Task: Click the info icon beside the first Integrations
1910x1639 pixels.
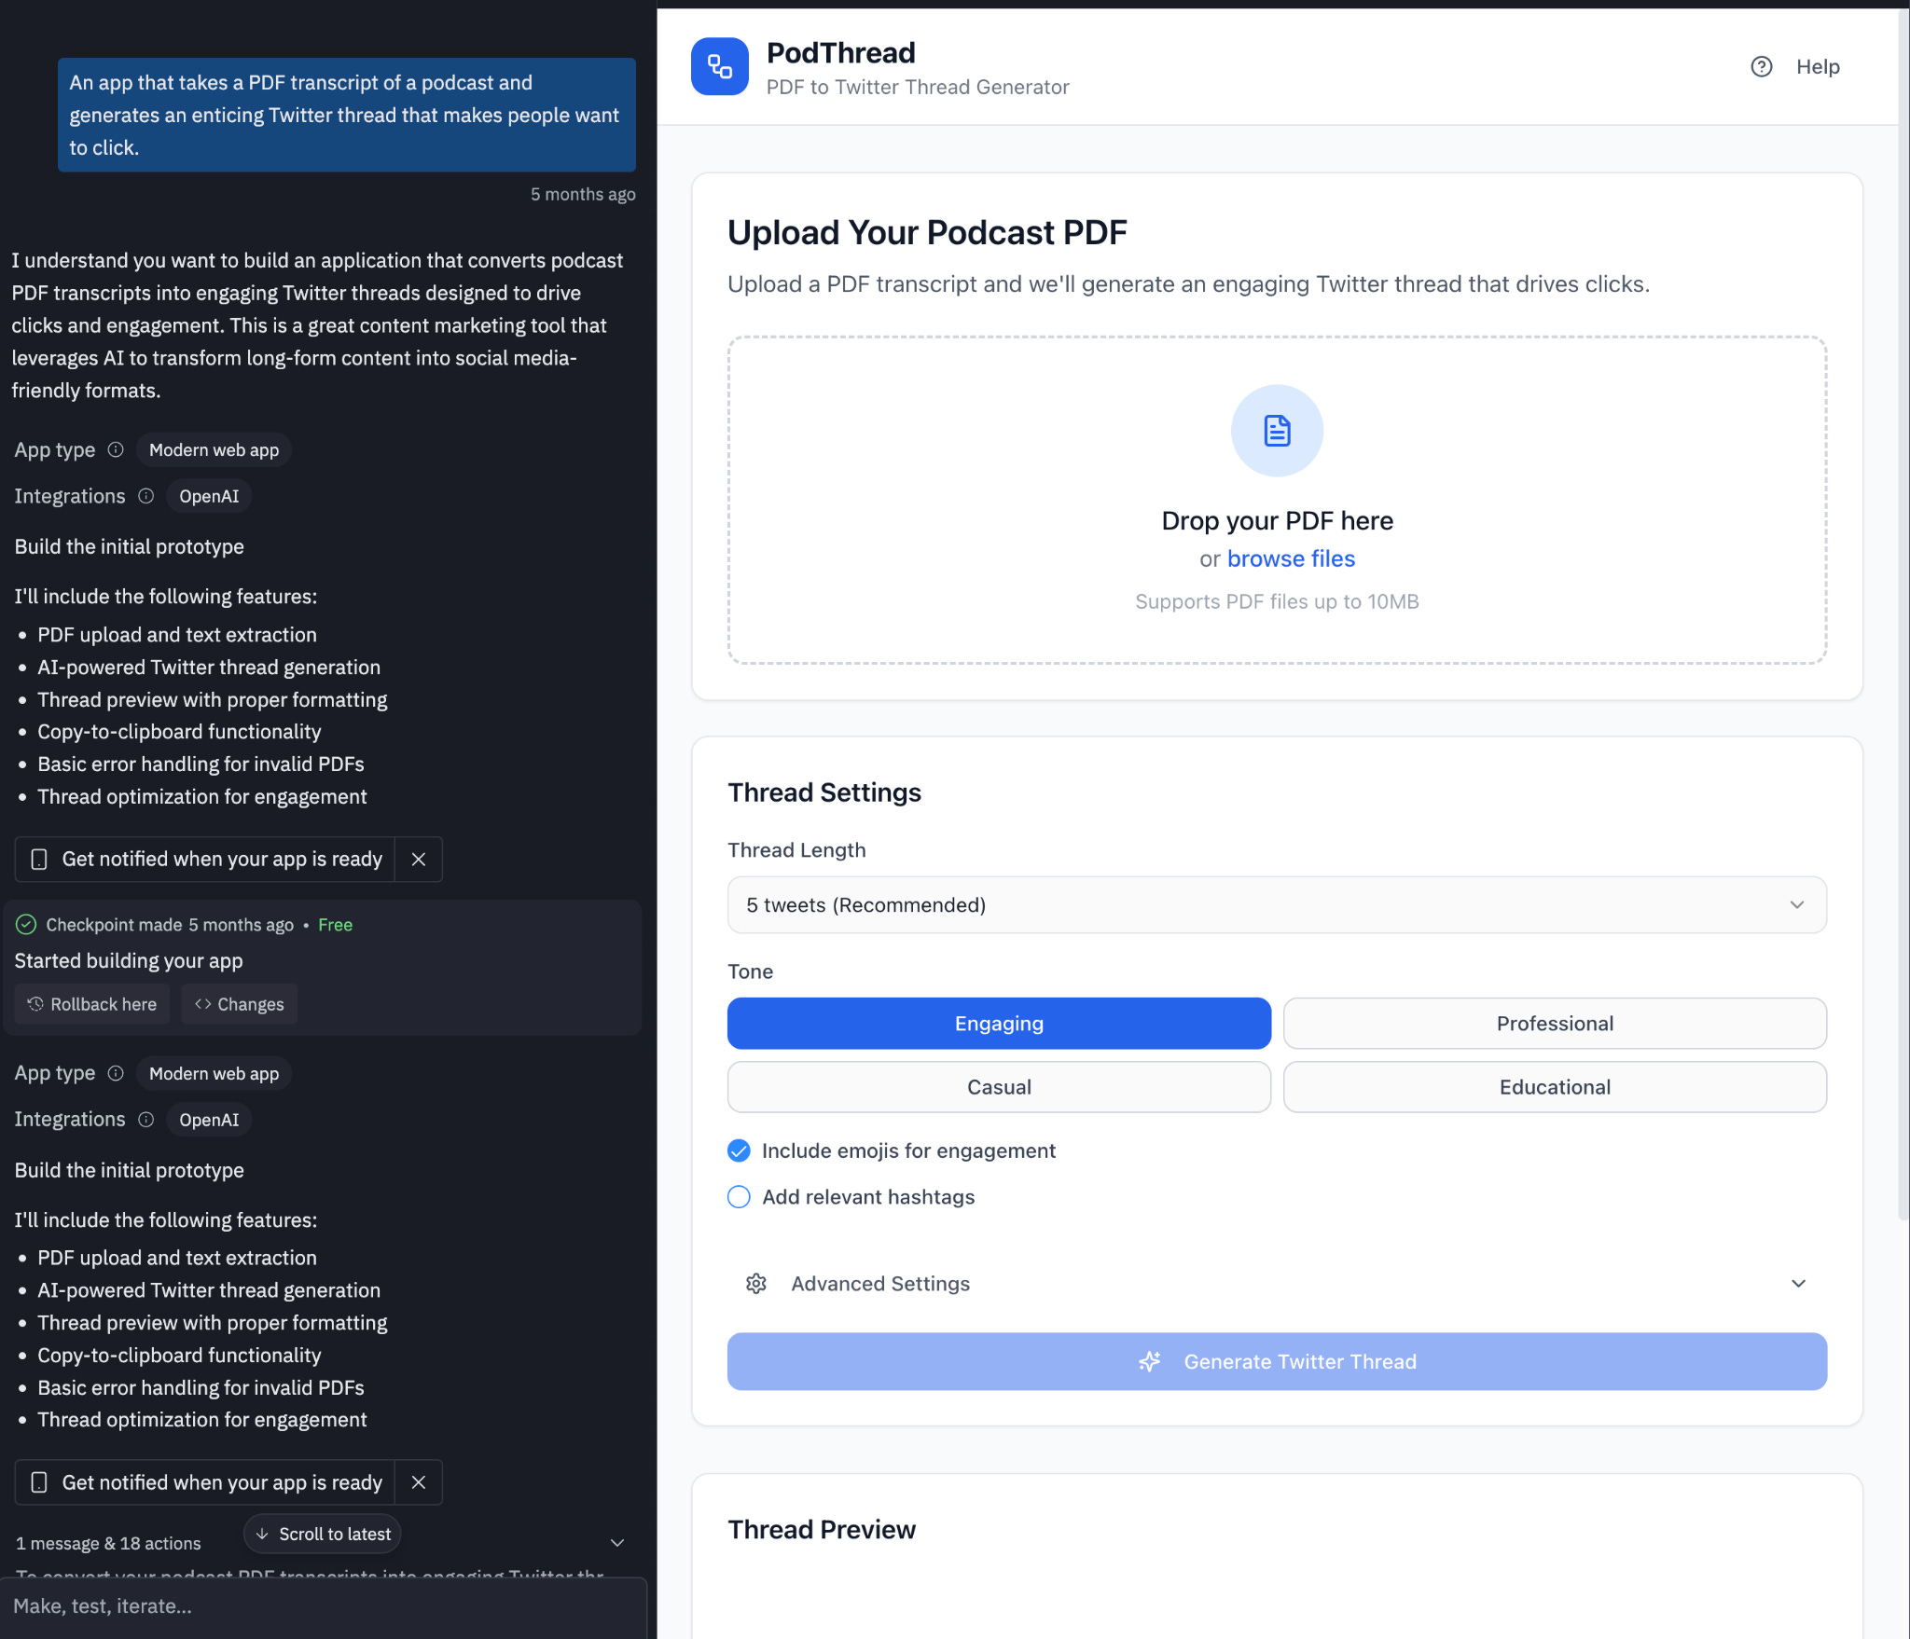Action: (146, 496)
